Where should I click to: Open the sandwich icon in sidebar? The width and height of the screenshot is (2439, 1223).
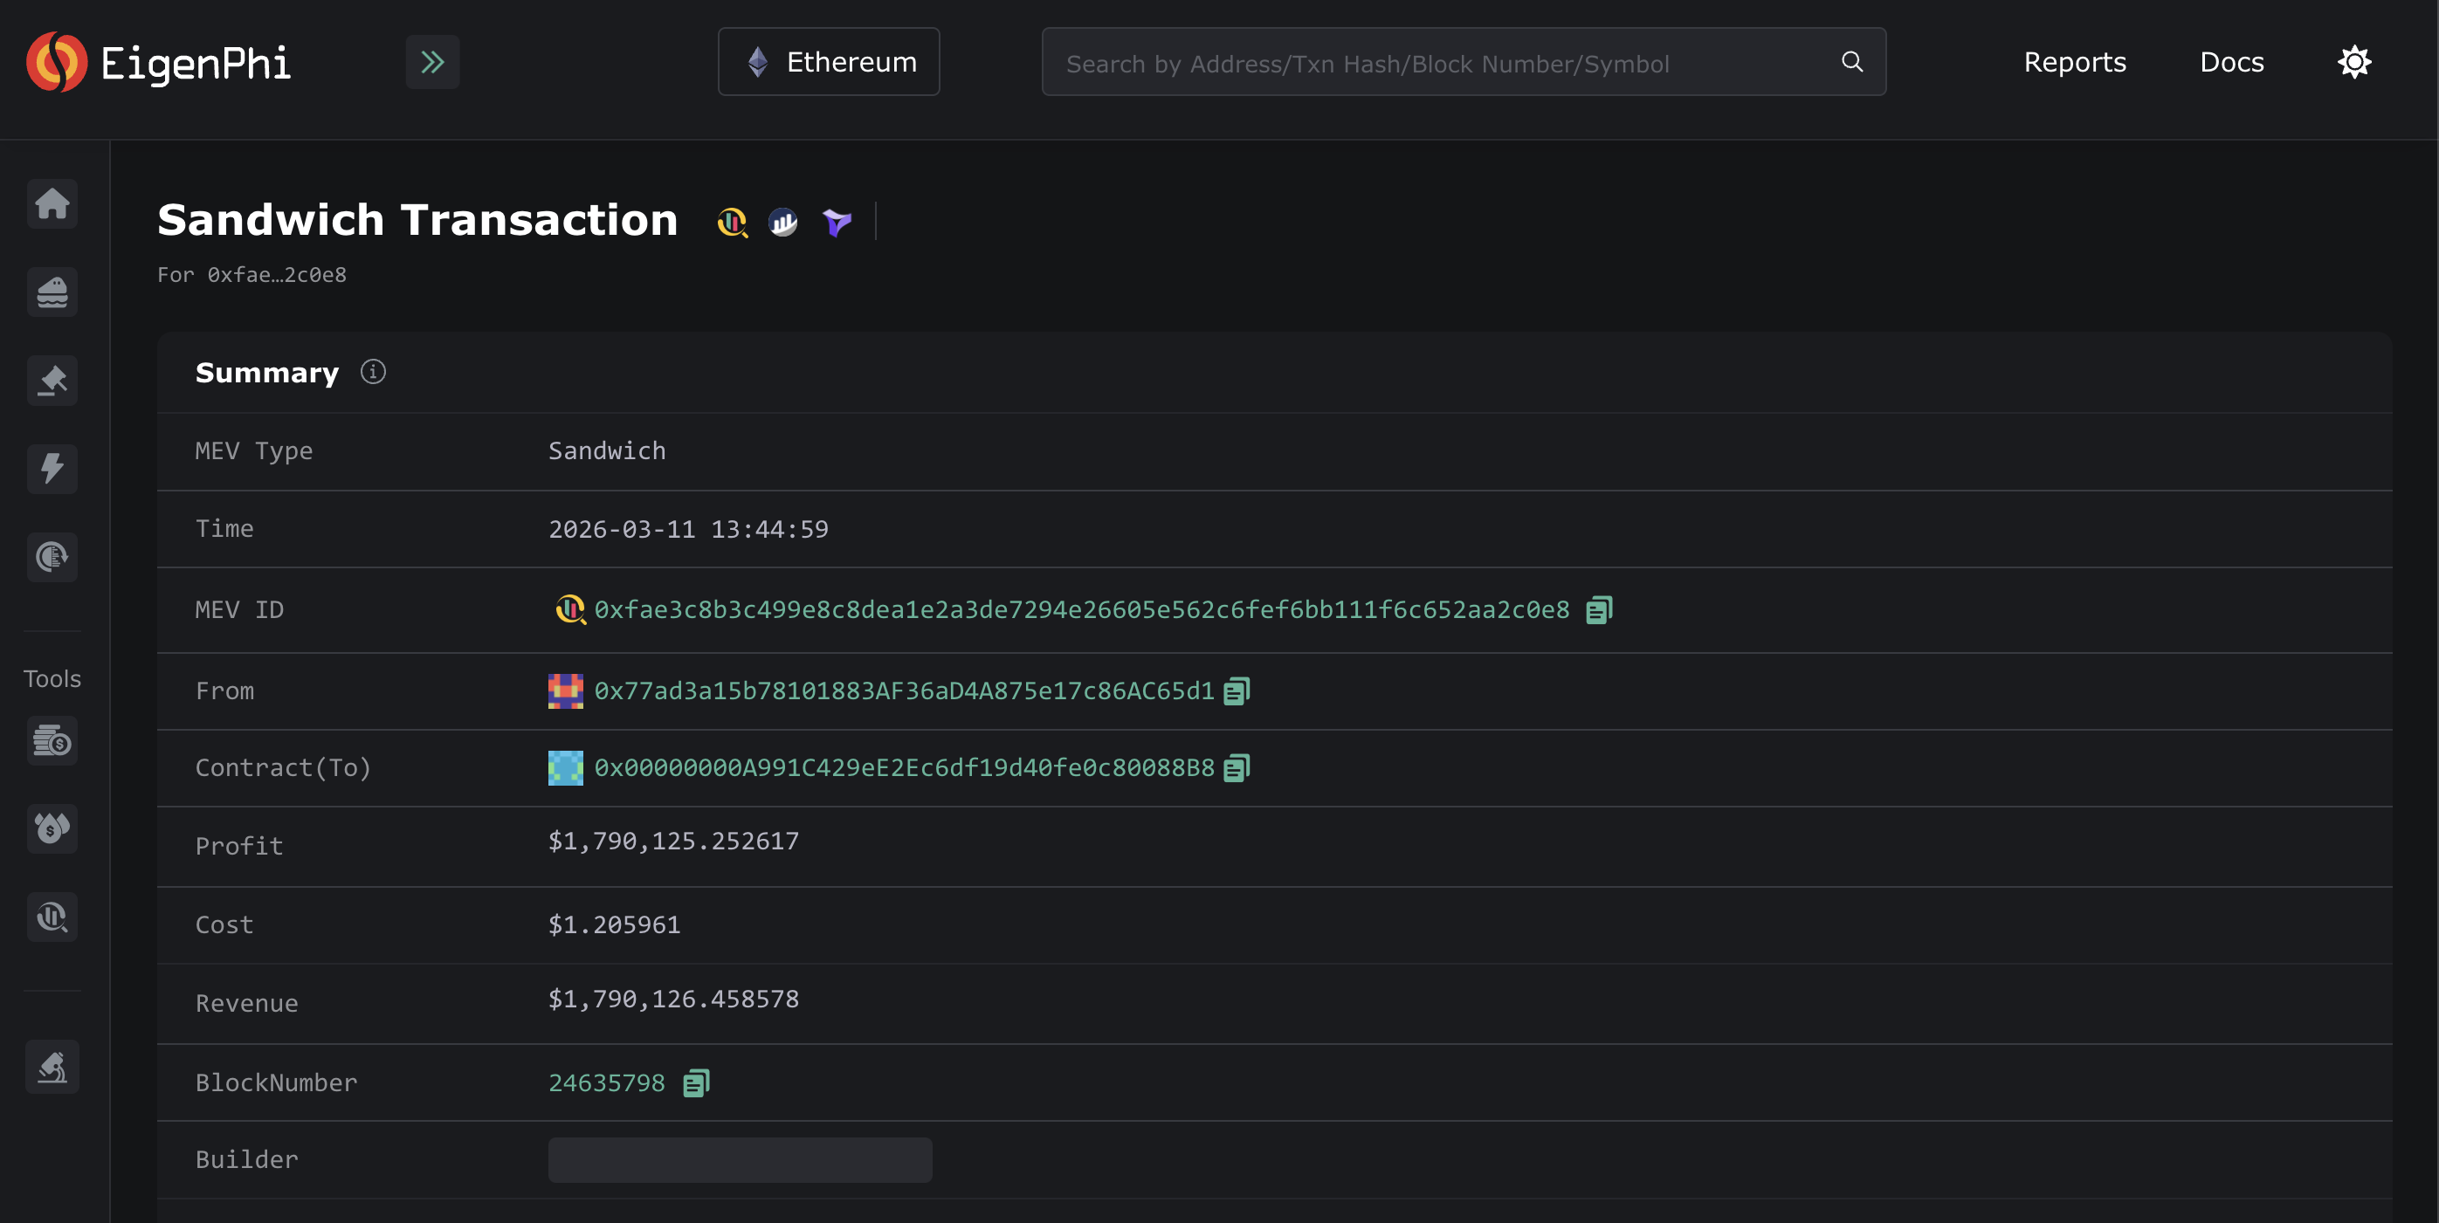pyautogui.click(x=52, y=292)
